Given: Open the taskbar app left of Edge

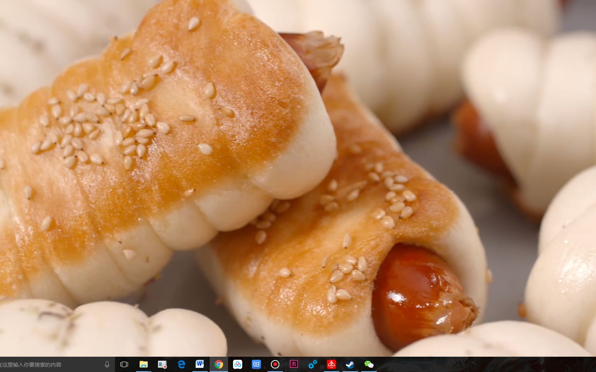Looking at the screenshot, I should click(162, 364).
